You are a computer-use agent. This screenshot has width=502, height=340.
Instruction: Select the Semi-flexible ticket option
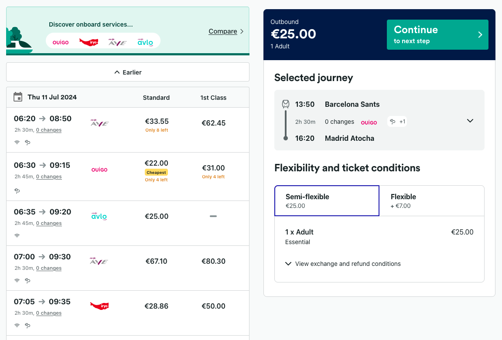(x=327, y=201)
